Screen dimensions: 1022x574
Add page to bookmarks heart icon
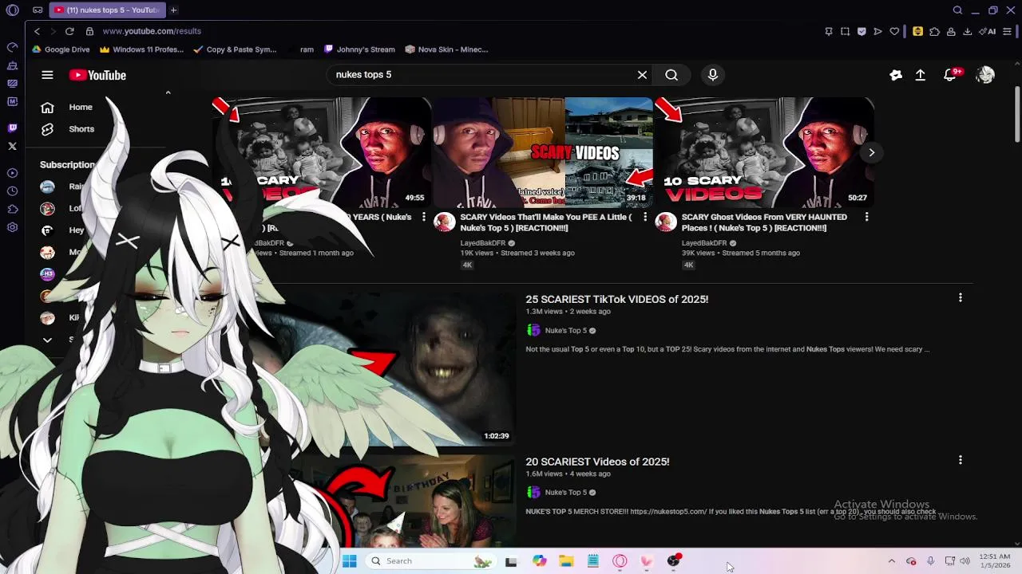point(894,31)
